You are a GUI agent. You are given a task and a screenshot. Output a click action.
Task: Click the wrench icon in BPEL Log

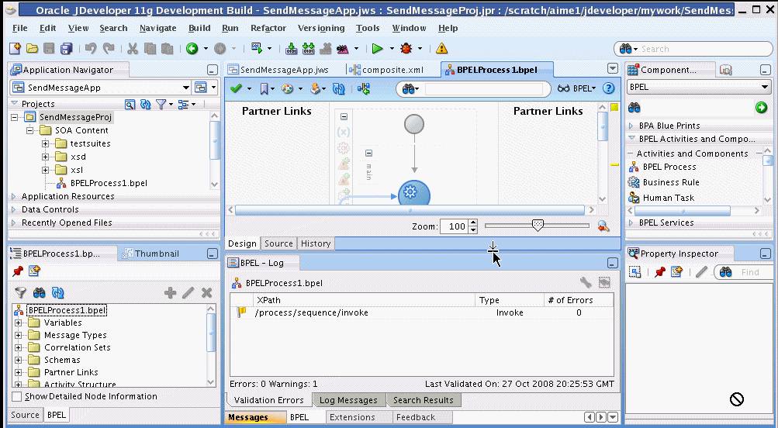click(586, 282)
